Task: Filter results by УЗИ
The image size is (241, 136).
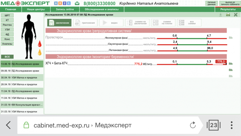Action: (7, 29)
